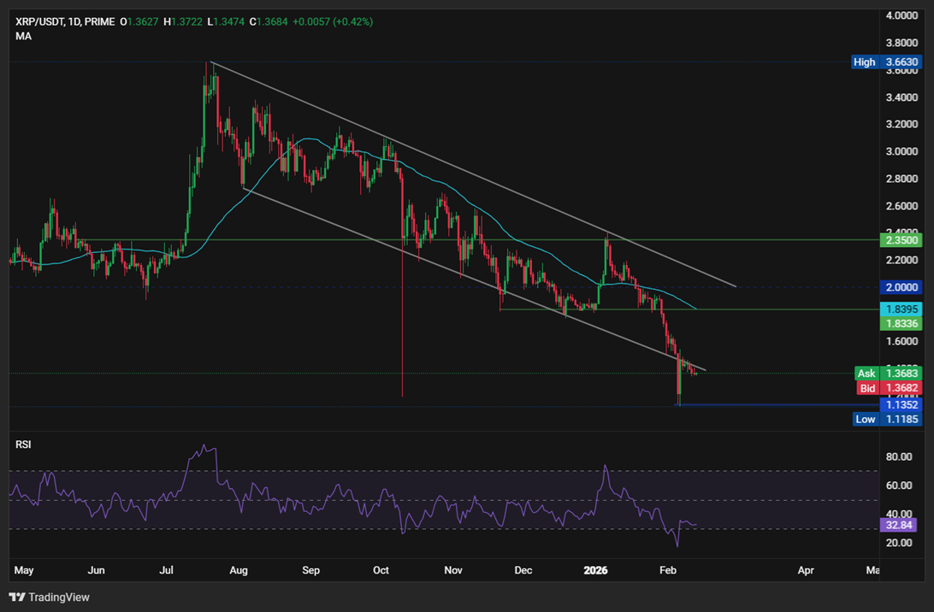Select the 2.3500 green resistance label

point(899,241)
